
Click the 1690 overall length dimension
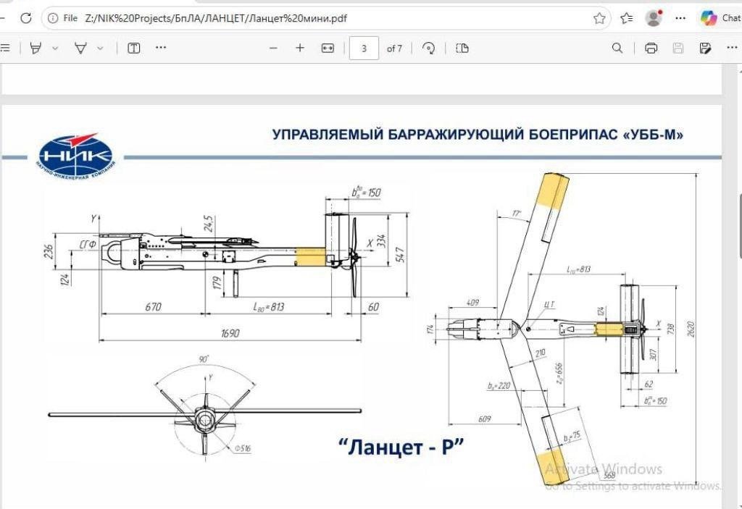[x=230, y=333]
